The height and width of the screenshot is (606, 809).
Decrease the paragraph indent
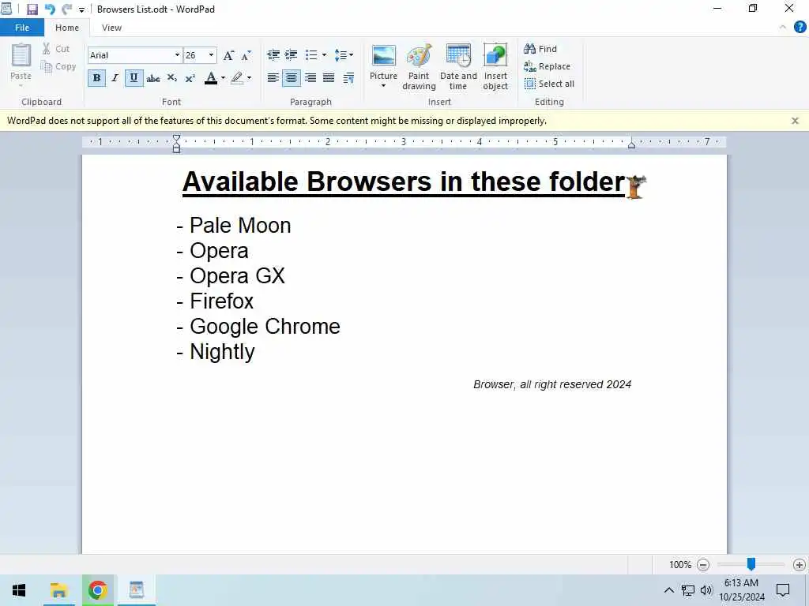(273, 55)
